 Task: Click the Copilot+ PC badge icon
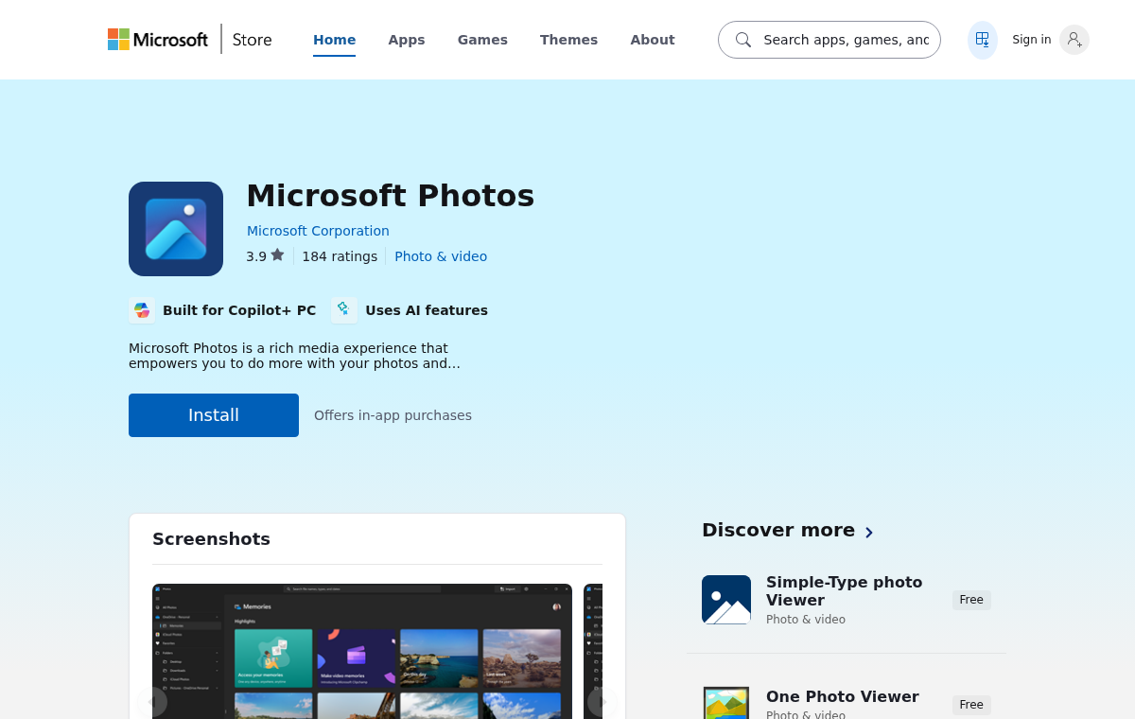click(142, 310)
